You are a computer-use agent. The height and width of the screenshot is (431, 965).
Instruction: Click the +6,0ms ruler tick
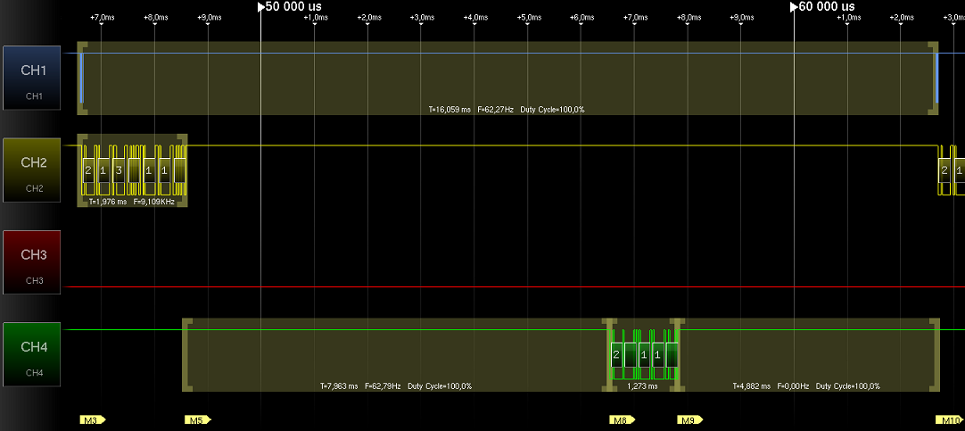click(x=581, y=17)
